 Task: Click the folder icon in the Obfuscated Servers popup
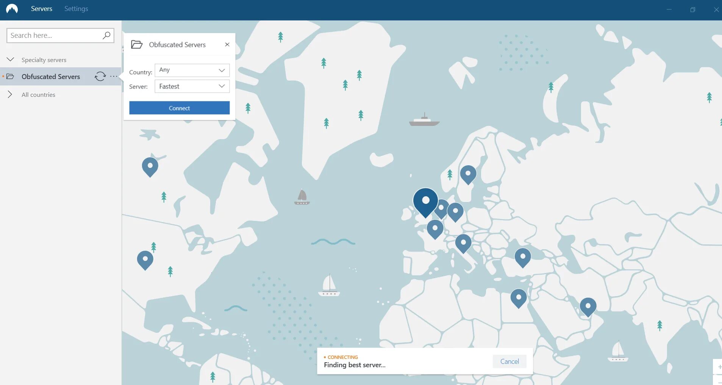[x=137, y=45]
